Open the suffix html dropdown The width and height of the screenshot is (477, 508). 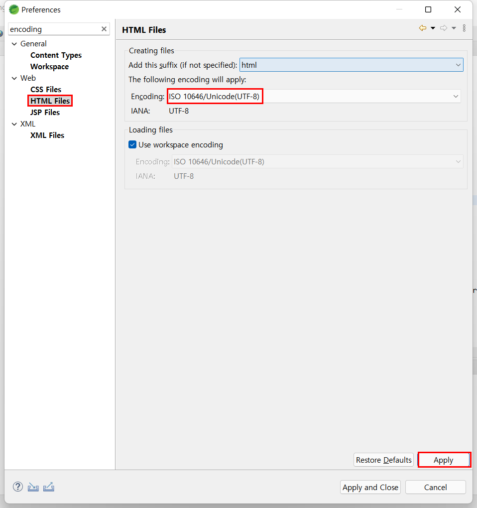point(352,65)
